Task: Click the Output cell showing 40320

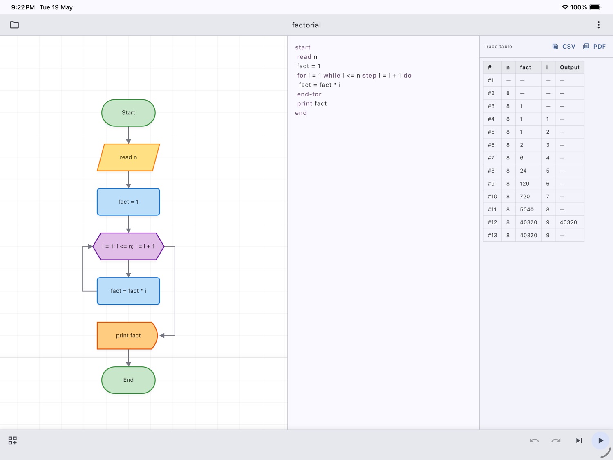Action: click(x=570, y=222)
